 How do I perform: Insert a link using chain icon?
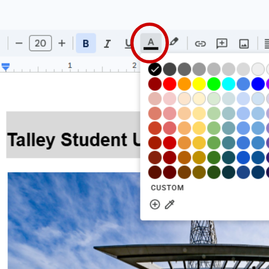(200, 44)
